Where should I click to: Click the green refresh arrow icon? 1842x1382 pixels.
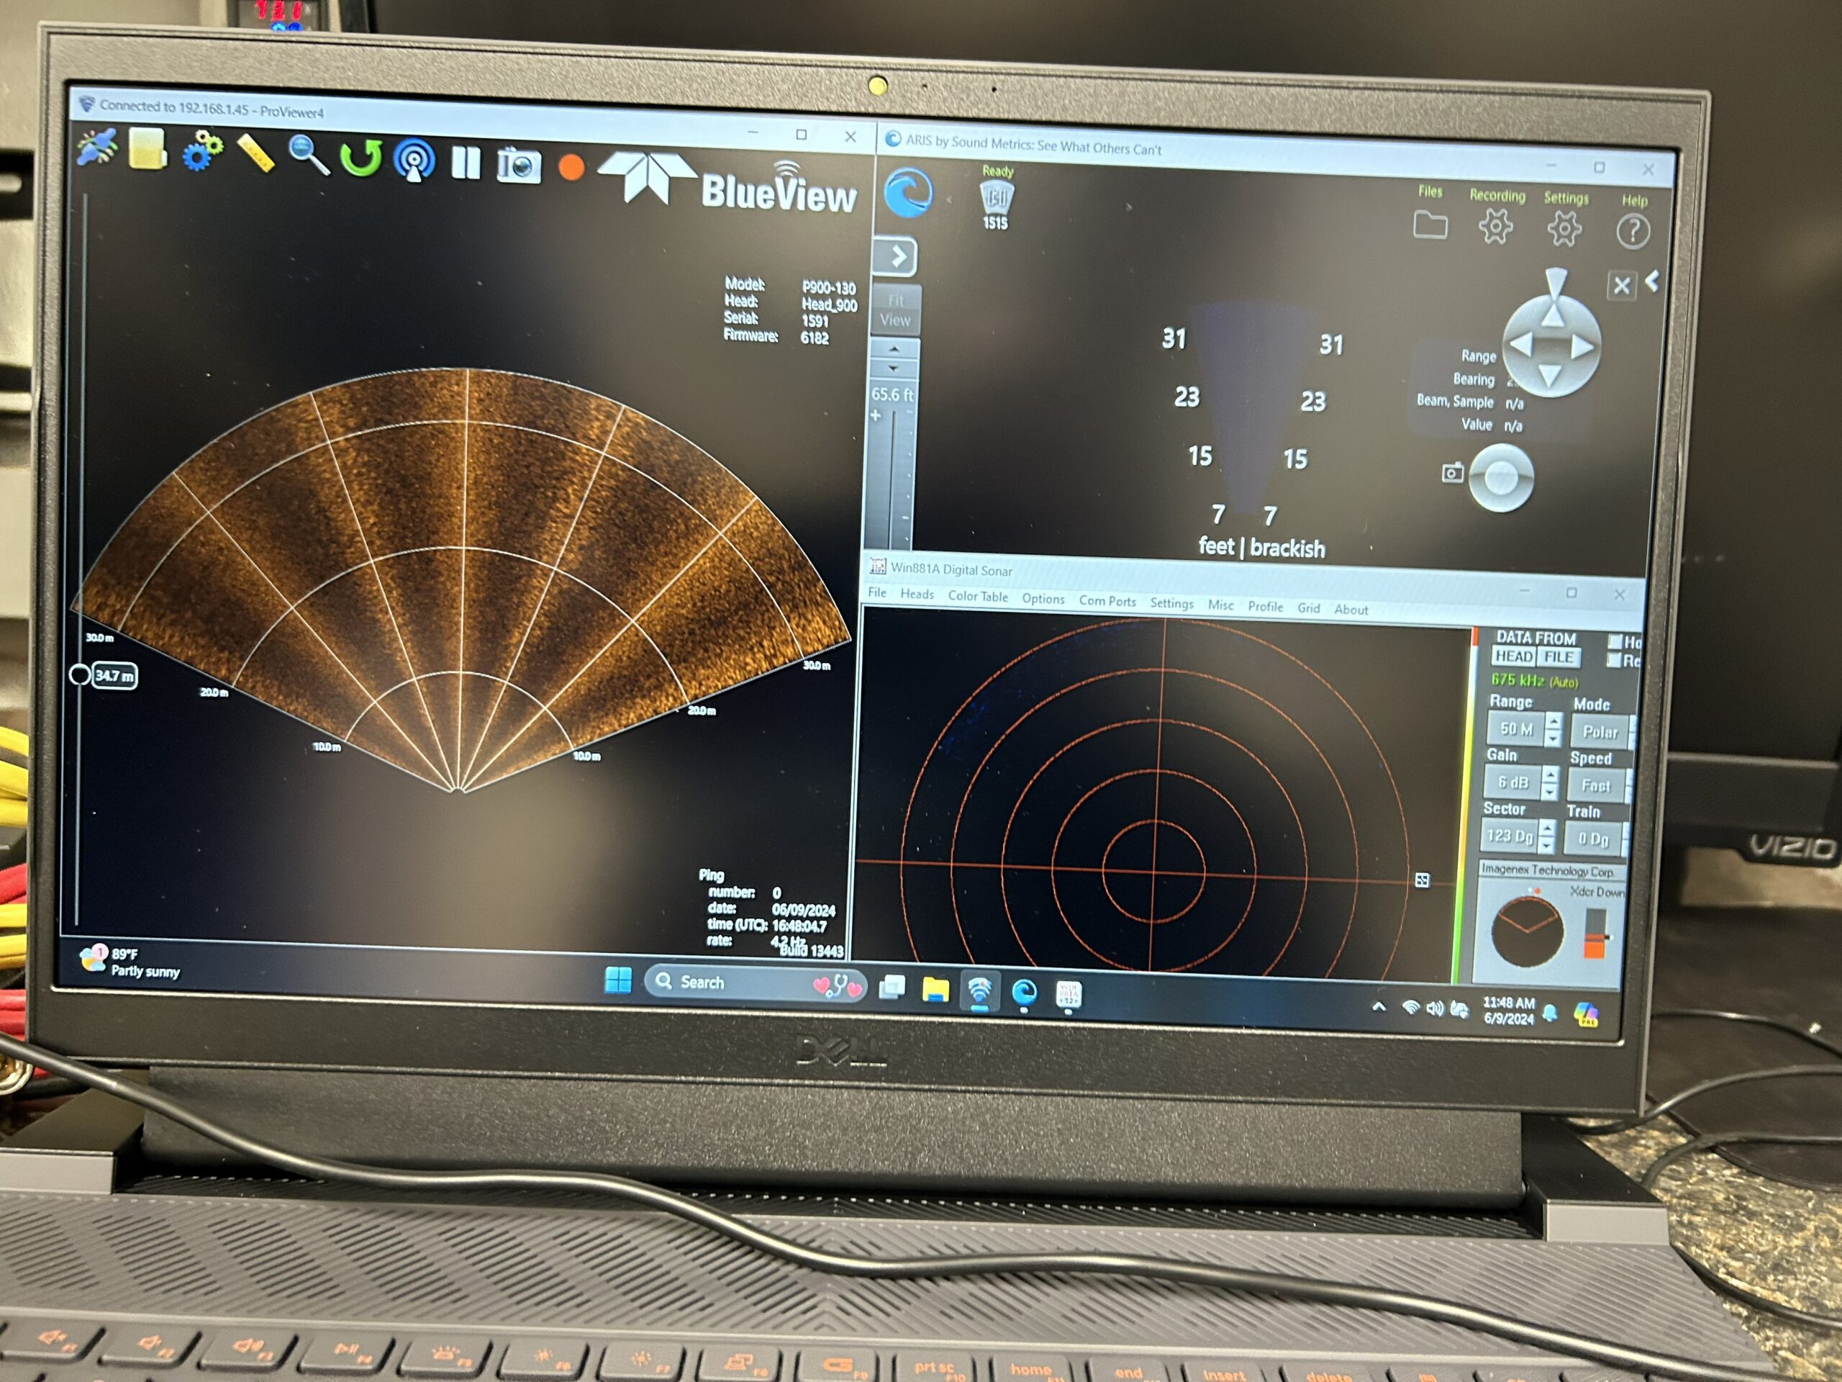pos(360,157)
